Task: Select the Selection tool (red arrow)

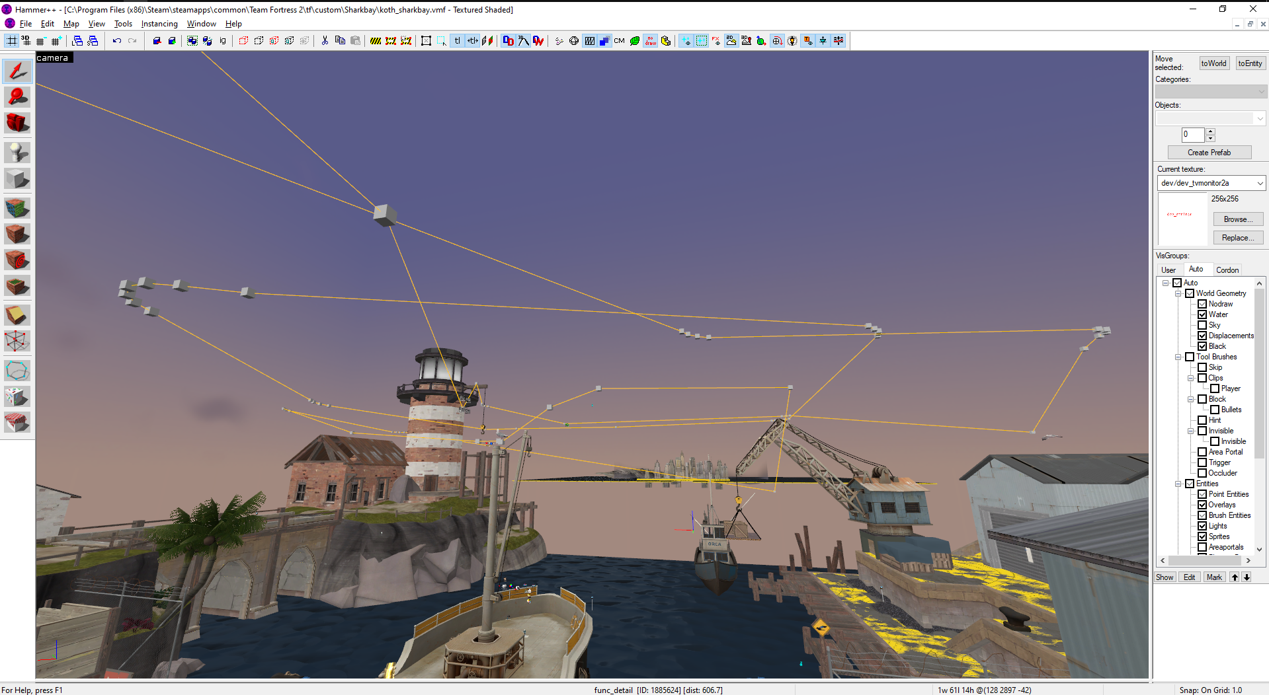Action: tap(17, 71)
